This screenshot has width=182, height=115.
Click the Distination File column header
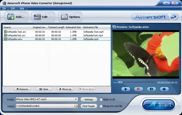coord(96,27)
